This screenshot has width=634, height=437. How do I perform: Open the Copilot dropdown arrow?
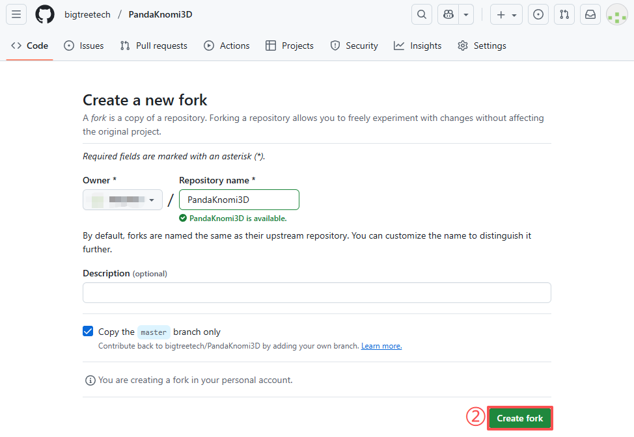[x=466, y=14]
